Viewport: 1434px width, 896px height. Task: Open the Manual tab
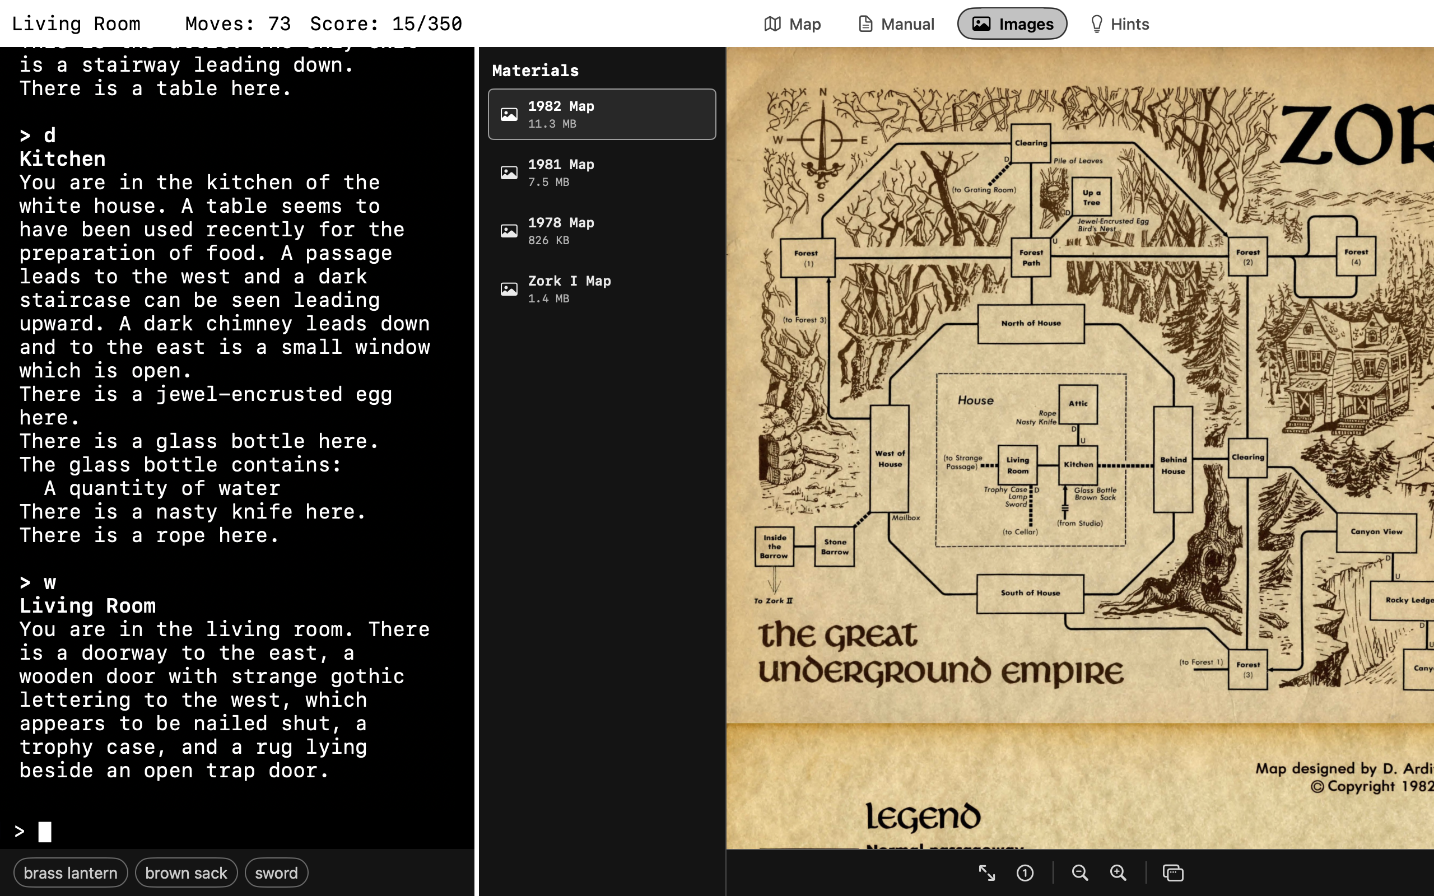coord(896,24)
